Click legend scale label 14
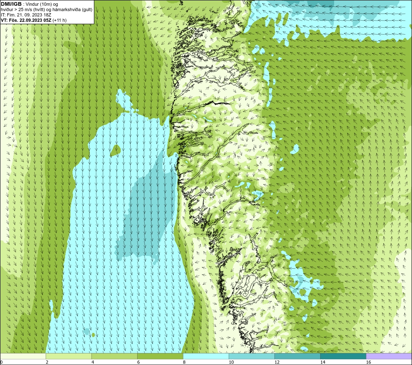The height and width of the screenshot is (365, 412). click(323, 362)
